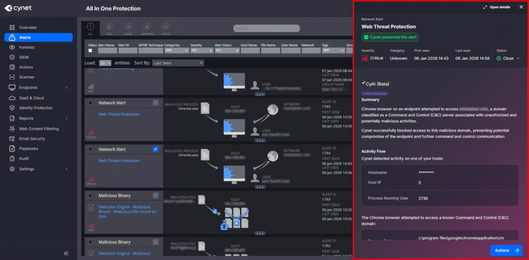Check the Malicious Binary alert 1793 checkbox

click(91, 196)
